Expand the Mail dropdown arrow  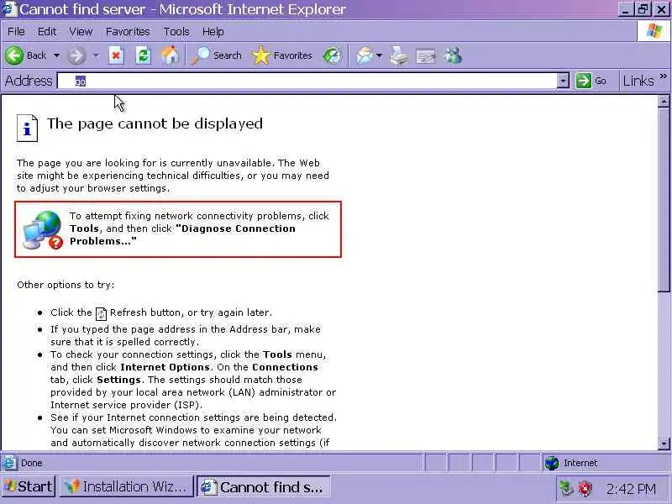[x=379, y=55]
